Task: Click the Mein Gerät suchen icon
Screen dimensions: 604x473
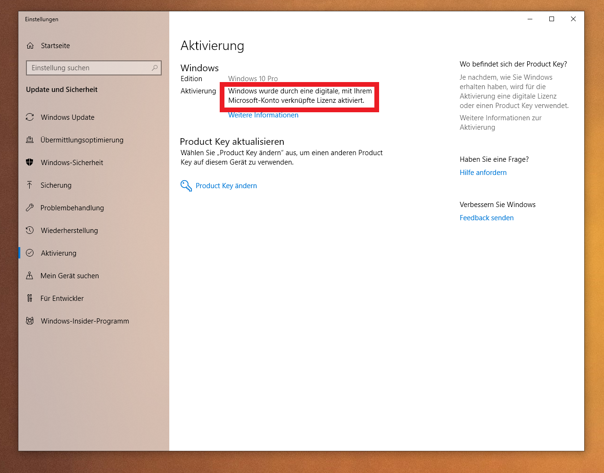Action: (x=30, y=275)
